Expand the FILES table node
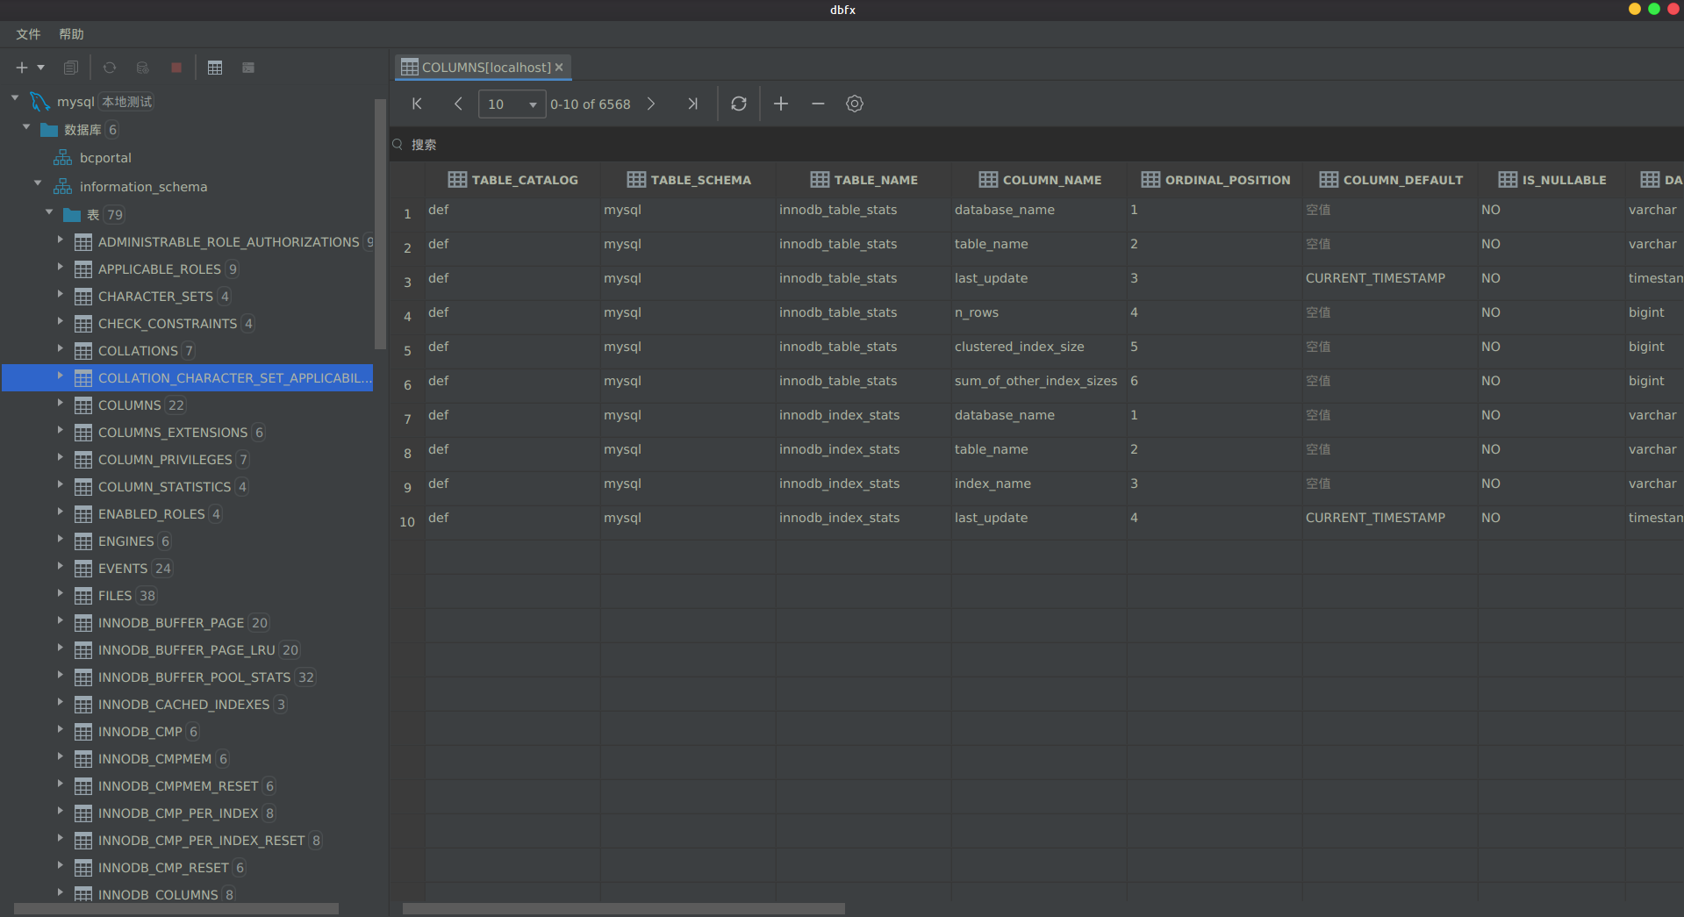Screen dimensions: 1684x917 pyautogui.click(x=60, y=593)
